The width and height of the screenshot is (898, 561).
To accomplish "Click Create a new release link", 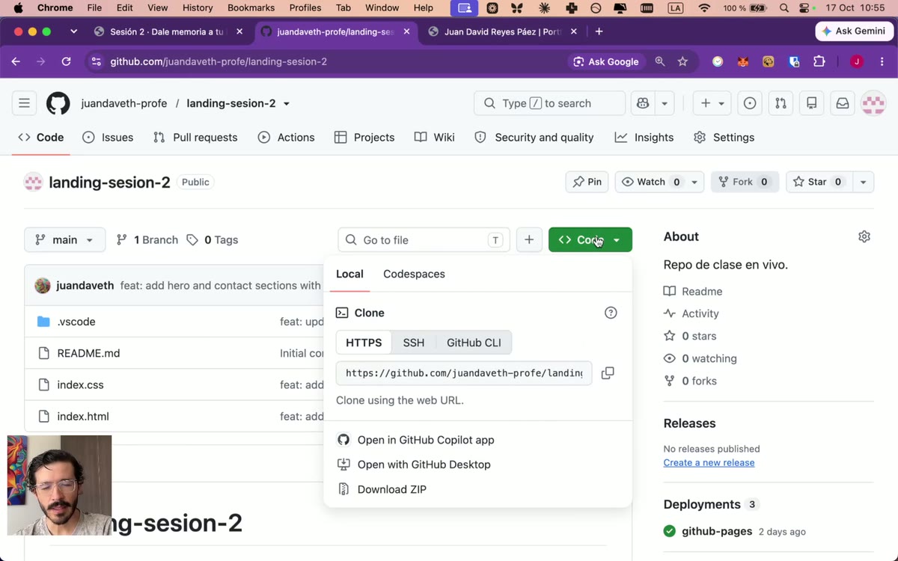I will 709,462.
